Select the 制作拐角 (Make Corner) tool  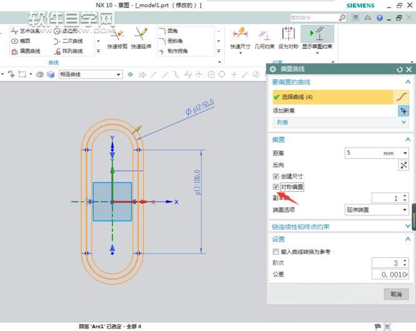(x=173, y=51)
